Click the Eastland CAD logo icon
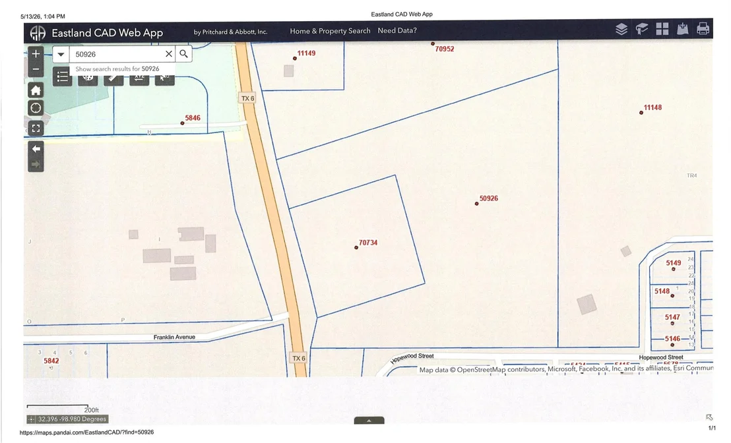Viewport: 731px width, 443px height. click(x=38, y=32)
